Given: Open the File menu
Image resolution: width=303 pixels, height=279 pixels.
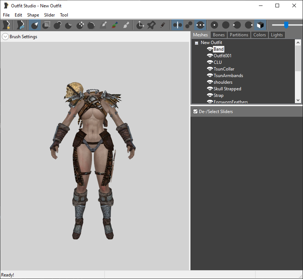Looking at the screenshot, I should [6, 15].
